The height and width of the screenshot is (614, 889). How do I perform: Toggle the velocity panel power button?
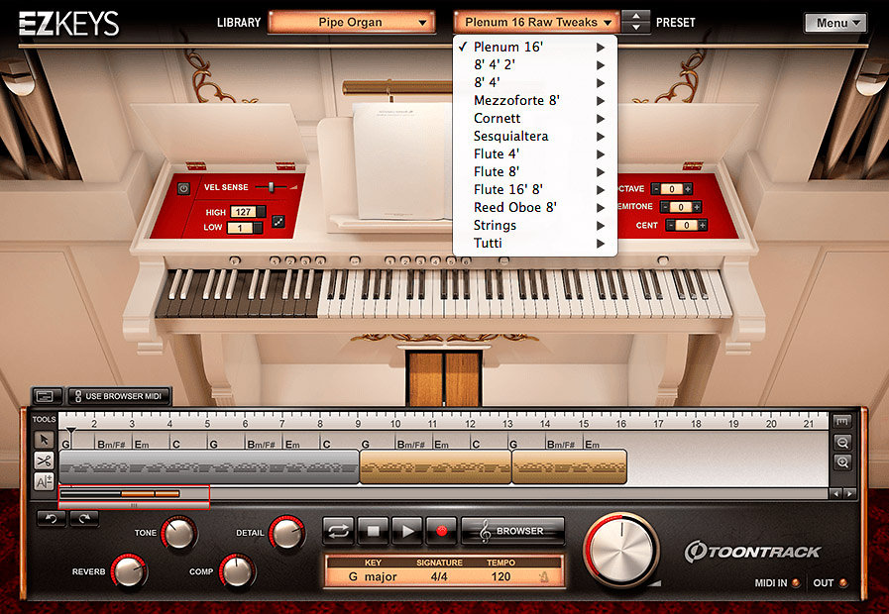(x=183, y=188)
